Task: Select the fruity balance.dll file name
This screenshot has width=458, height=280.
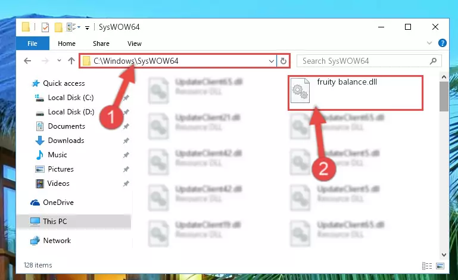Action: point(347,82)
